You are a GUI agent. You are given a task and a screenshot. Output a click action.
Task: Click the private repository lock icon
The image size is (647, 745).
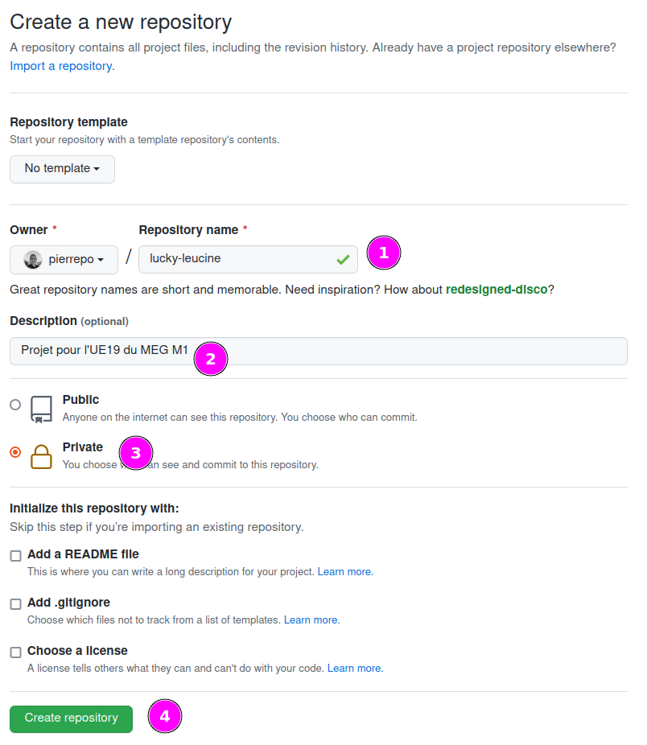point(41,456)
